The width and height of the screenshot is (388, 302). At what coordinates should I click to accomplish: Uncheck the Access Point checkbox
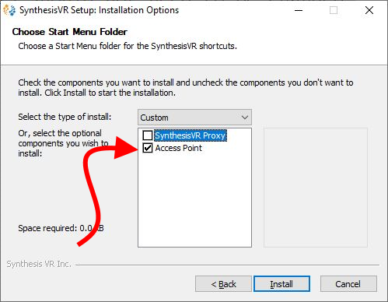coord(148,148)
